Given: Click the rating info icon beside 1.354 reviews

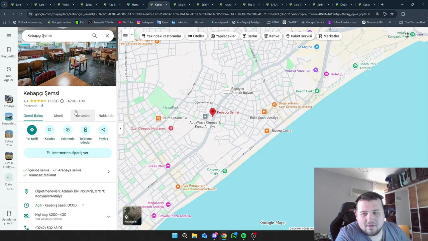Looking at the screenshot, I should (62, 101).
